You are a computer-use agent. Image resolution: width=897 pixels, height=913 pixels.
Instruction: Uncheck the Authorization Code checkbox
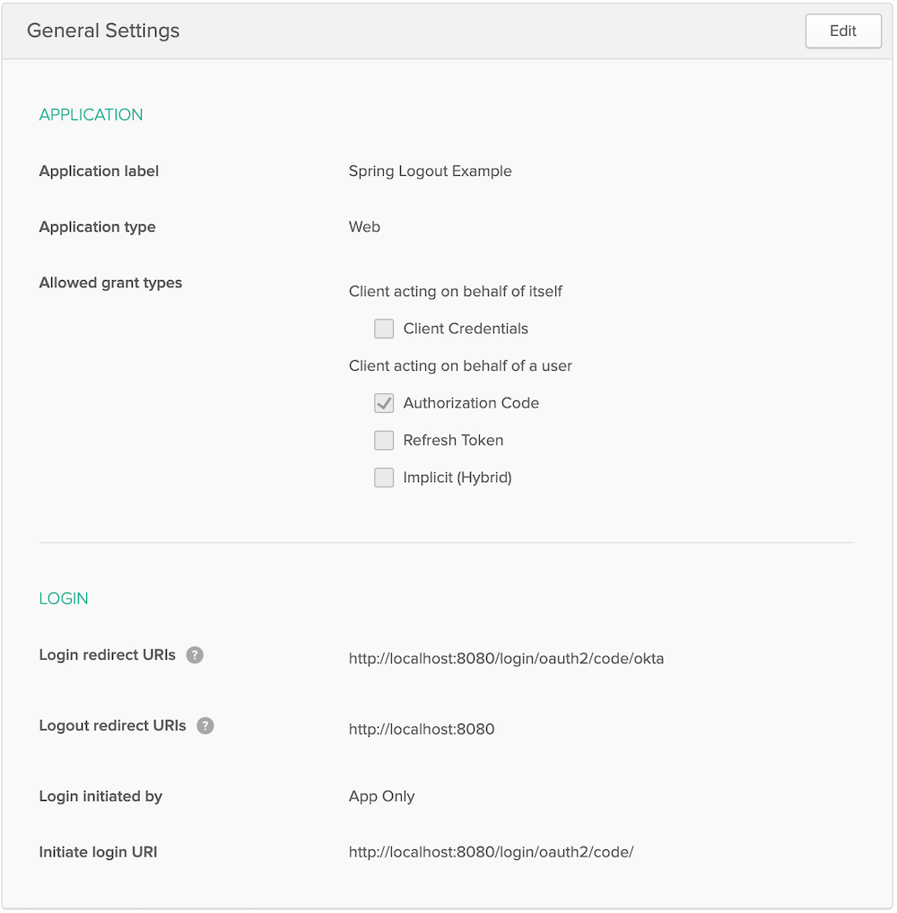[384, 403]
